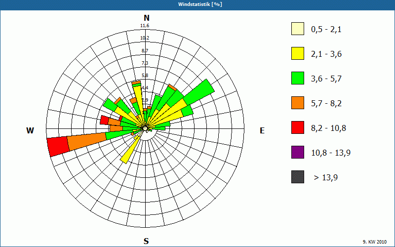395x247 pixels.
Task: Click the '2,1 - 3,6' legend label
Action: [x=326, y=54]
